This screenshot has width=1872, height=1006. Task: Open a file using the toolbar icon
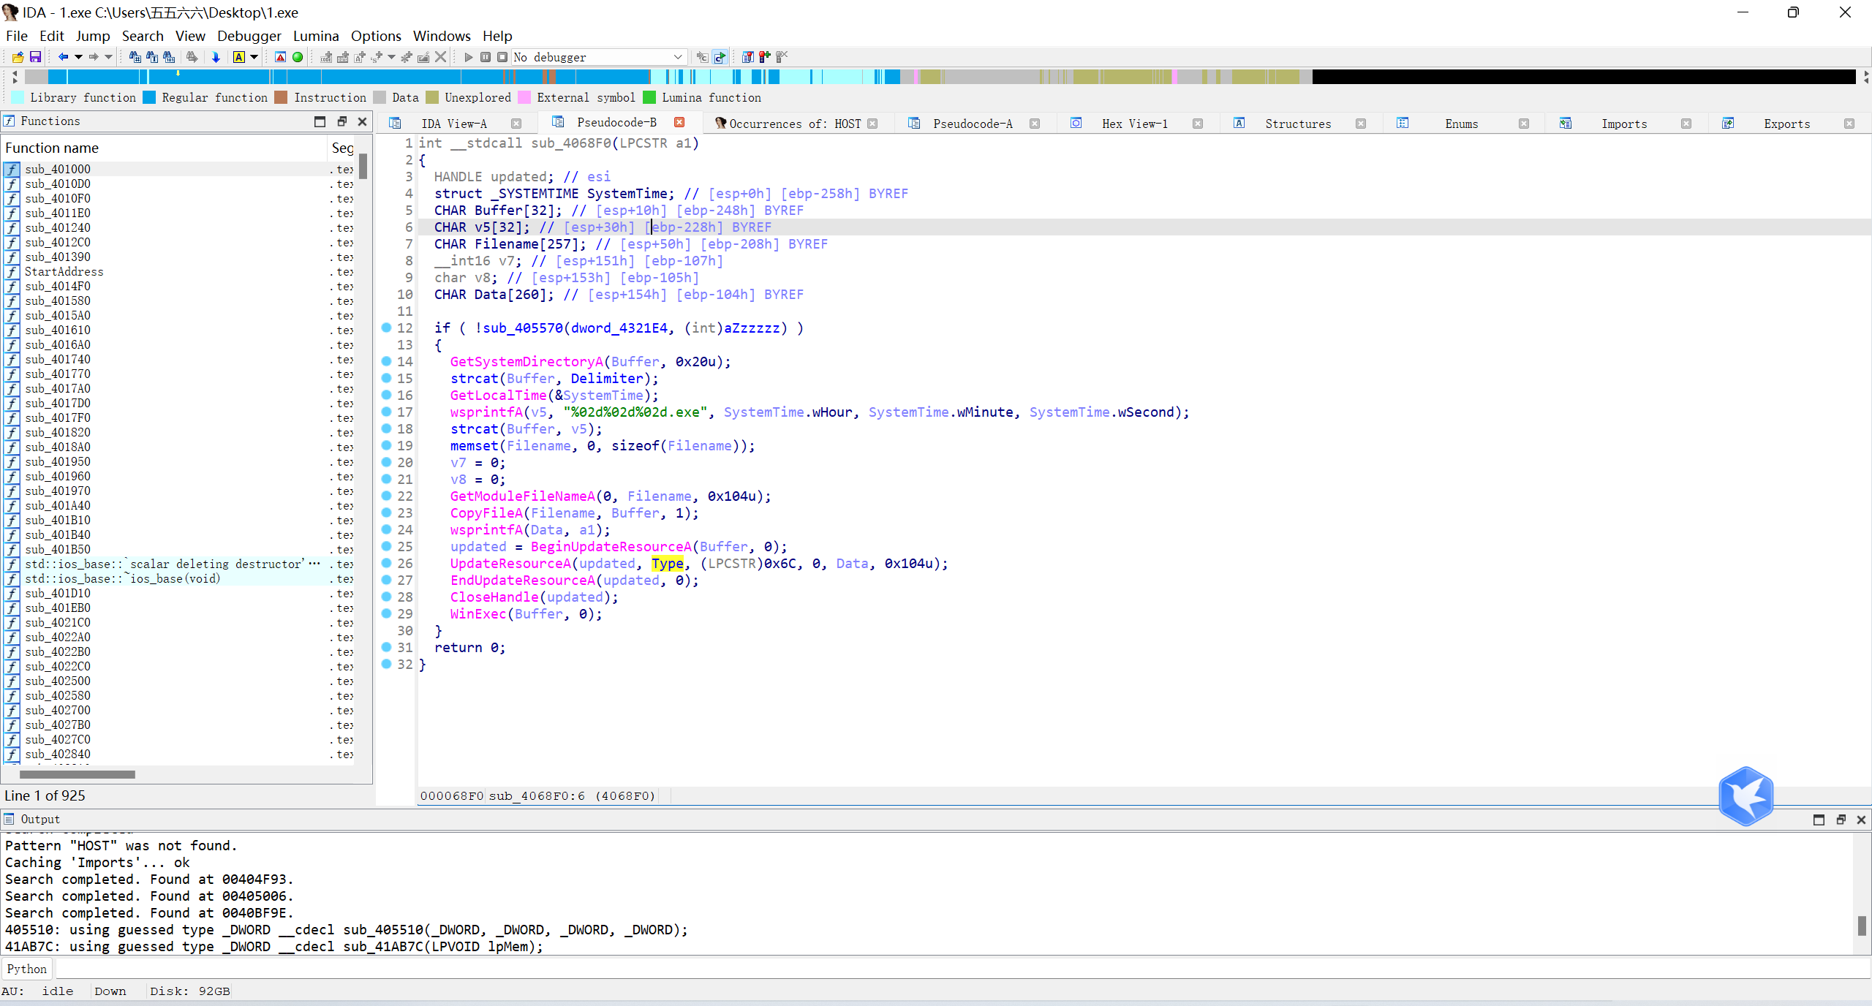tap(18, 57)
